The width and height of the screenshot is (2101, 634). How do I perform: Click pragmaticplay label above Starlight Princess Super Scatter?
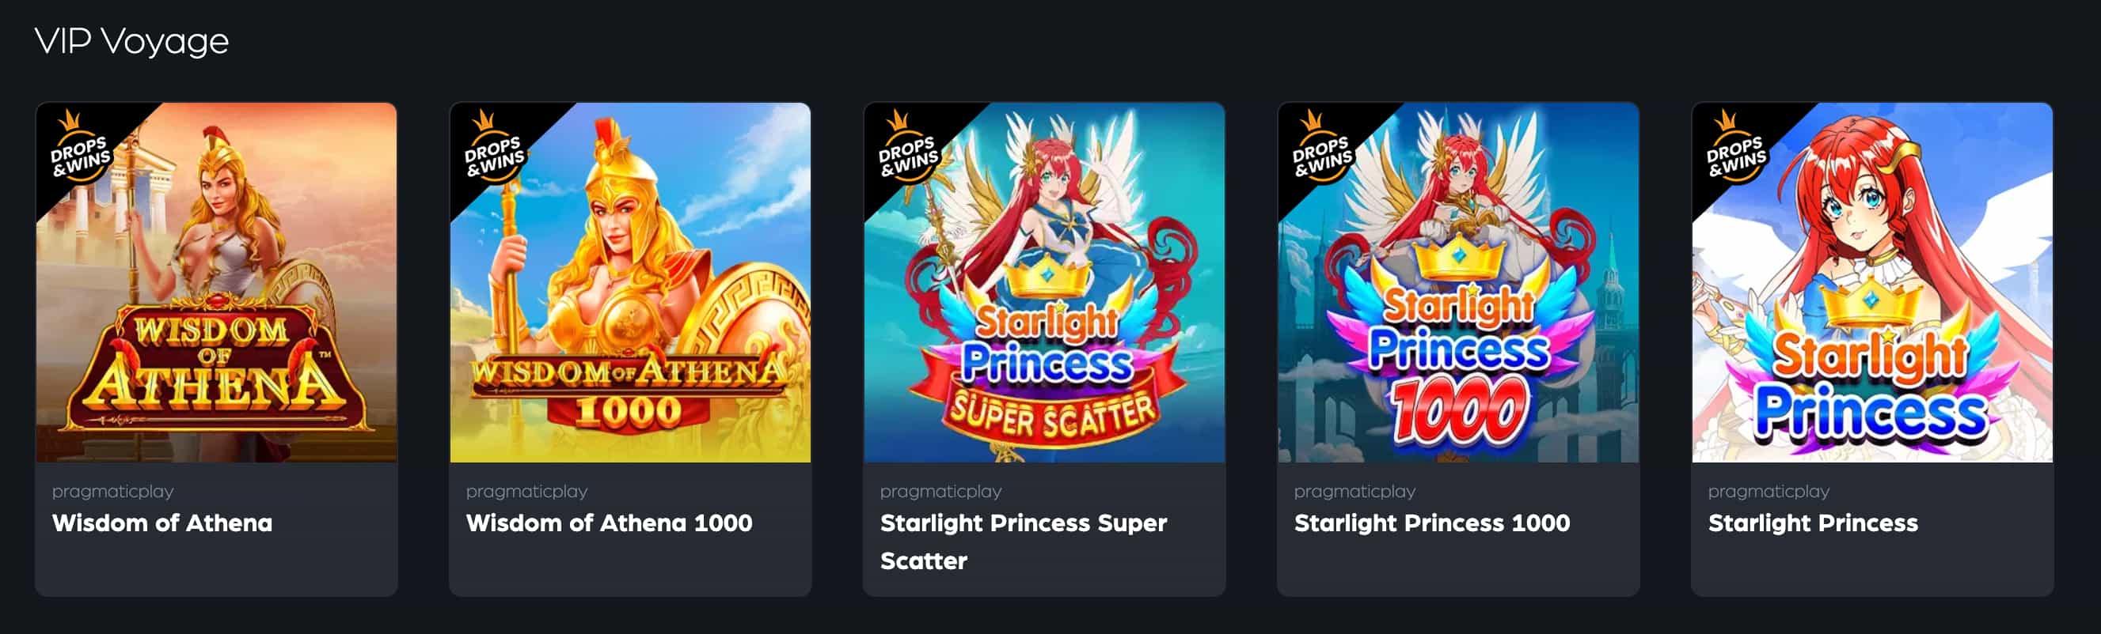click(x=941, y=492)
